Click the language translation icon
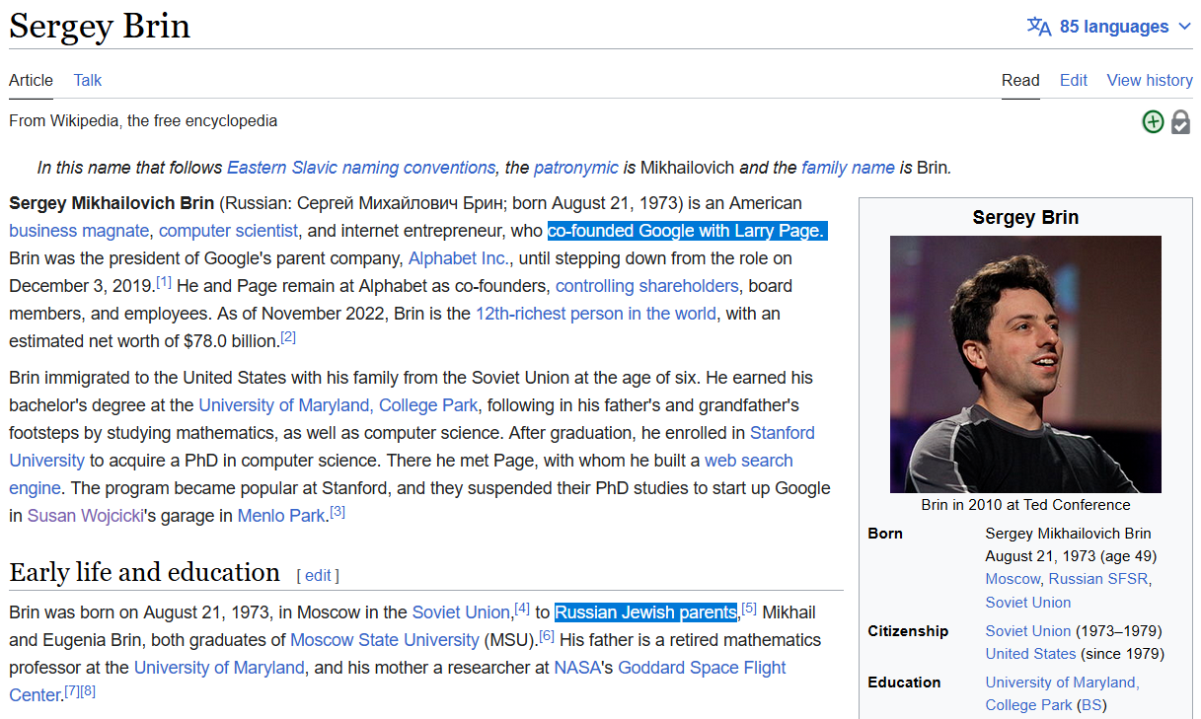 (x=1039, y=27)
